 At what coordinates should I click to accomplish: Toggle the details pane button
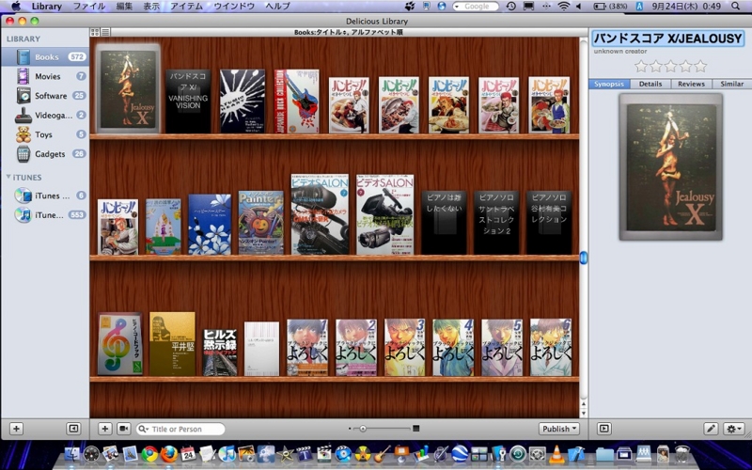tap(604, 429)
